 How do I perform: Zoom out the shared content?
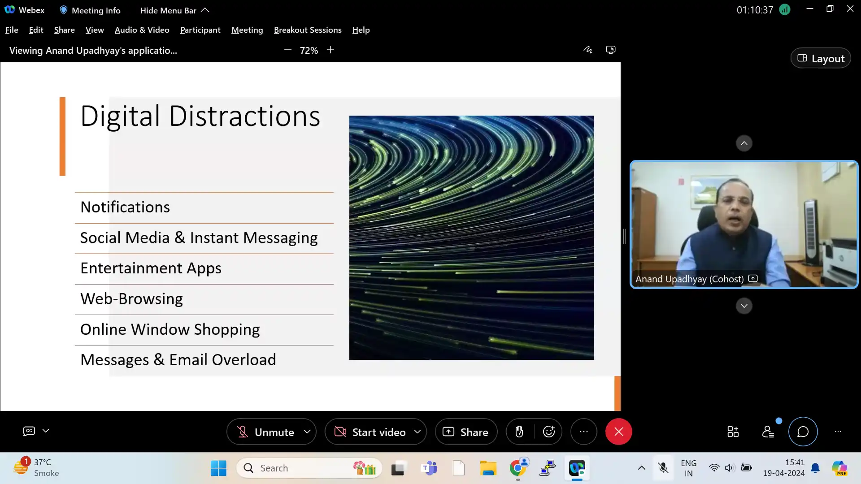click(x=287, y=50)
